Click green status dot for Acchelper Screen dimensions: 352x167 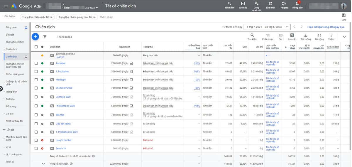coord(42,63)
